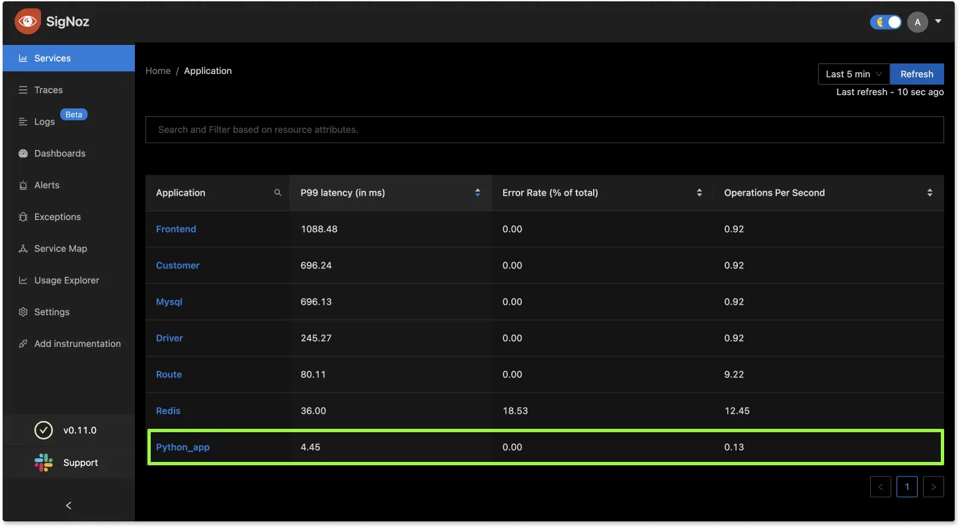Click the Slack support icon
960x528 pixels.
[43, 463]
